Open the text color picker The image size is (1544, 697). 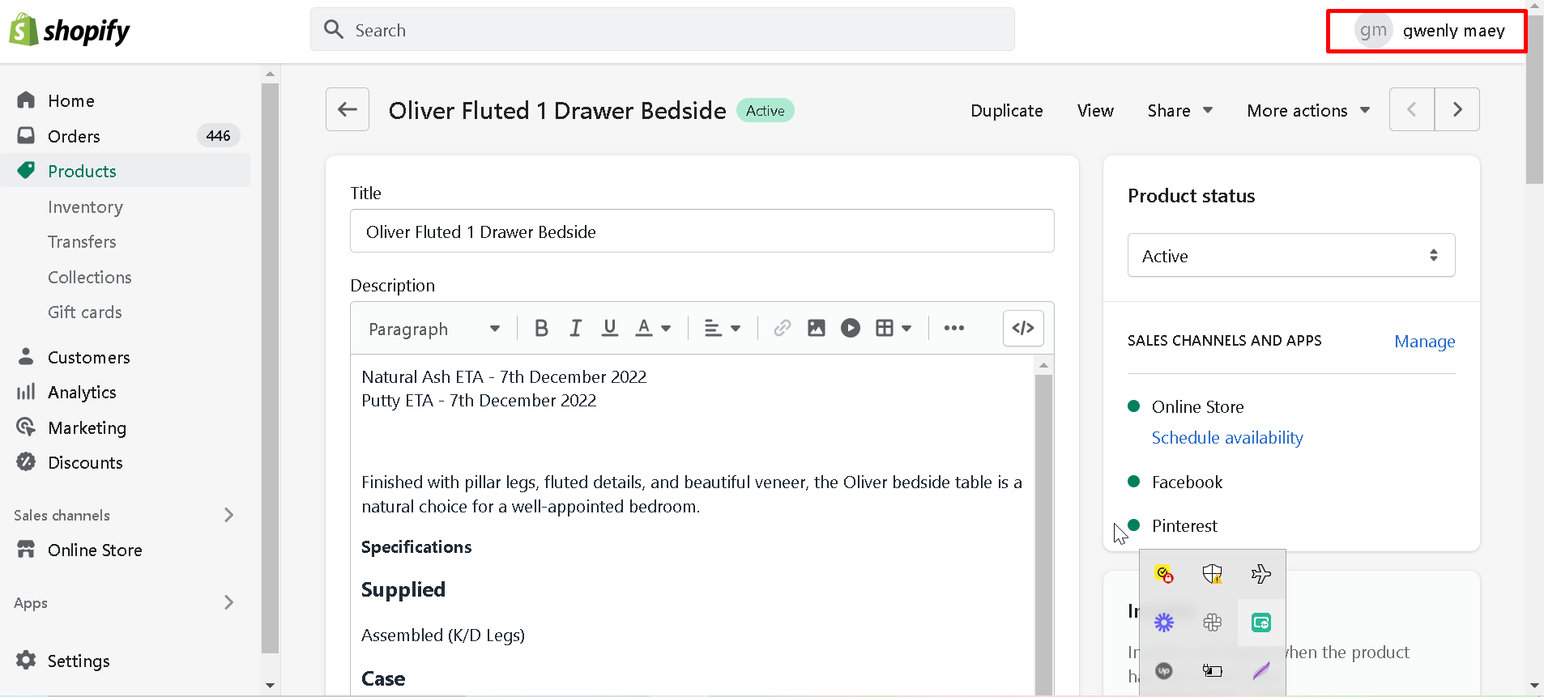pos(653,328)
